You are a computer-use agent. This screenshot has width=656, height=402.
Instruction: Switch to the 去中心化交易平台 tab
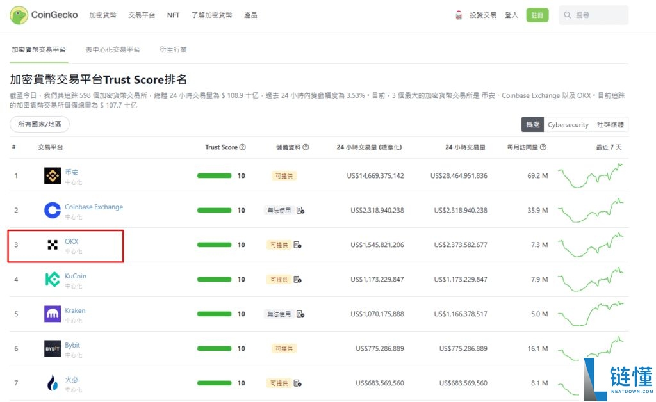[113, 50]
